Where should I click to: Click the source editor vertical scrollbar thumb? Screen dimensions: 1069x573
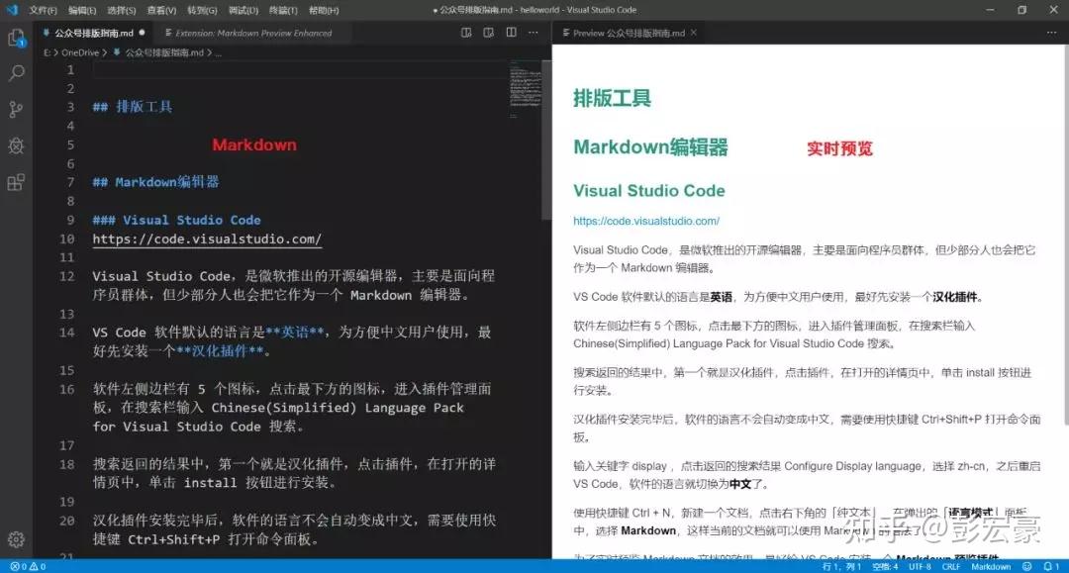coord(546,140)
